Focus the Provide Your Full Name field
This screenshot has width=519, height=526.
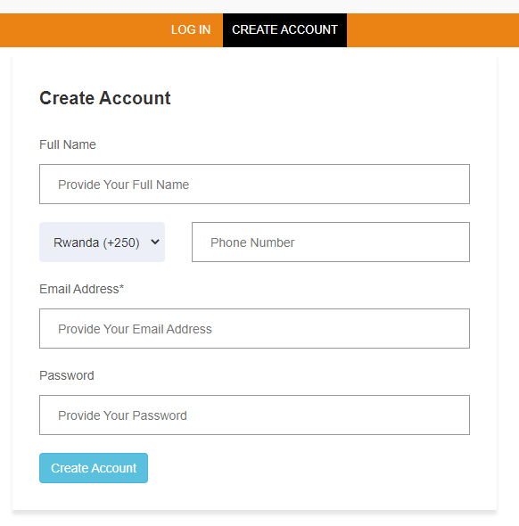tap(254, 185)
